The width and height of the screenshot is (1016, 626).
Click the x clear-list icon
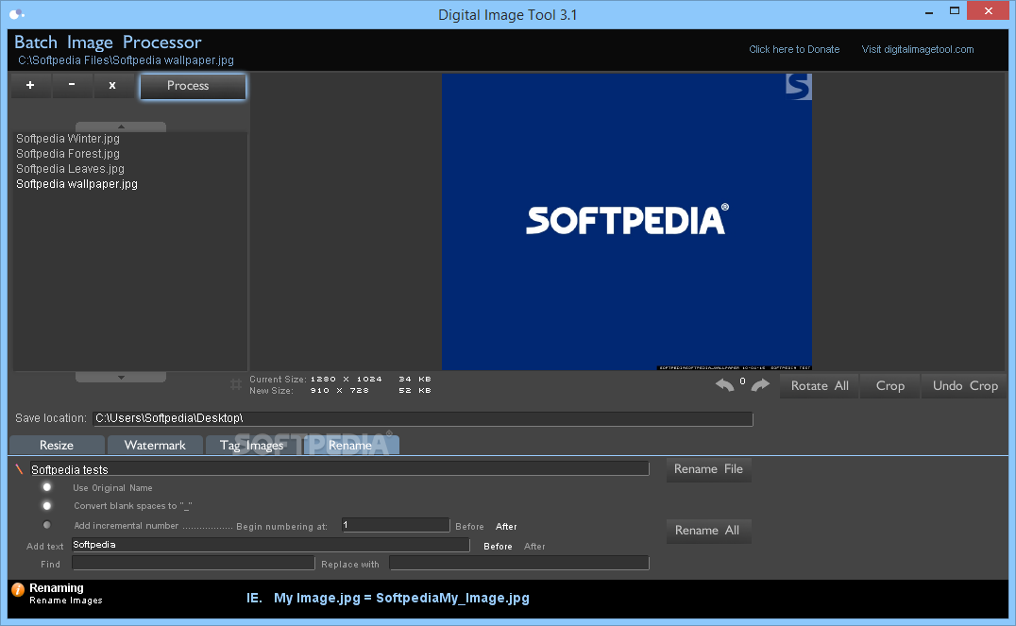112,86
